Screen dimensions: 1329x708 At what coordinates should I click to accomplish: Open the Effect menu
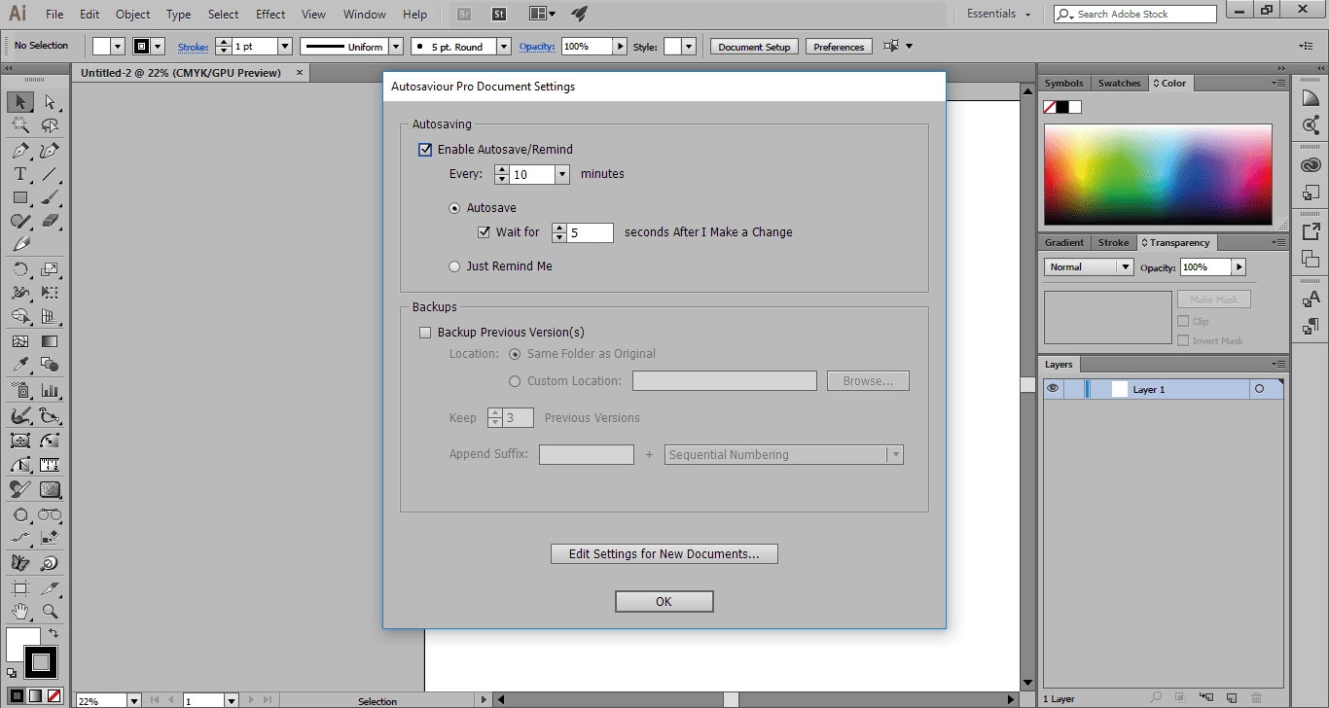click(x=270, y=15)
